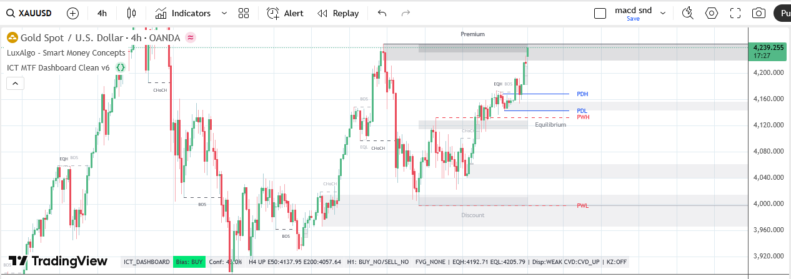This screenshot has height=279, width=791.
Task: Open the Indicators dialog
Action: (x=183, y=13)
